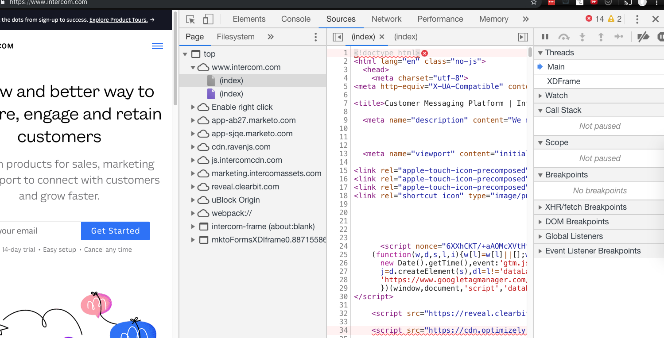664x338 pixels.
Task: Expand Enable right click node
Action: (x=193, y=107)
